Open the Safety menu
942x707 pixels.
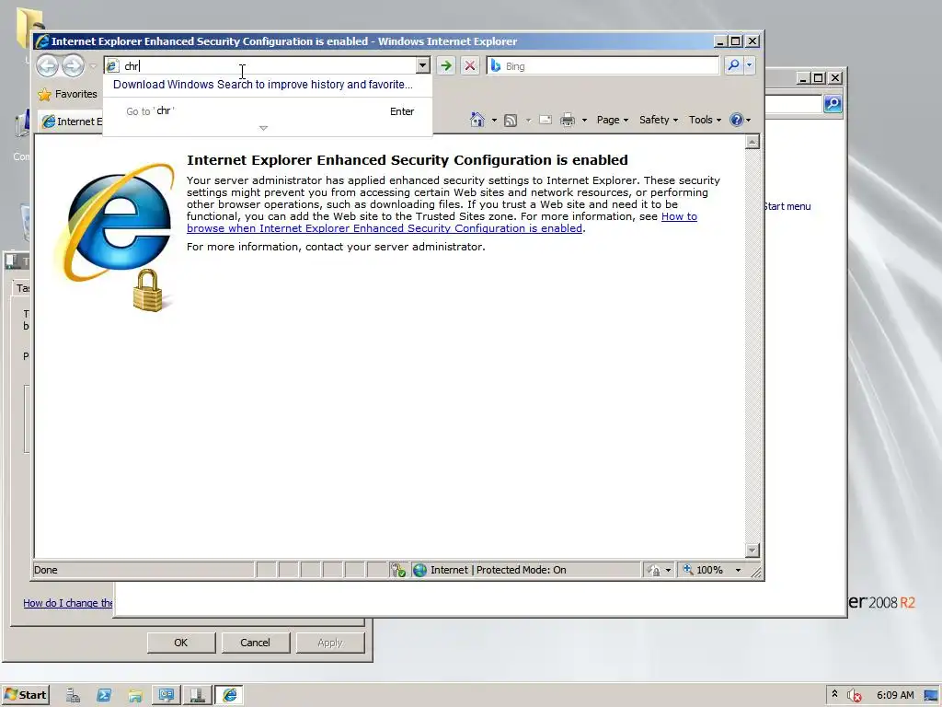[659, 120]
